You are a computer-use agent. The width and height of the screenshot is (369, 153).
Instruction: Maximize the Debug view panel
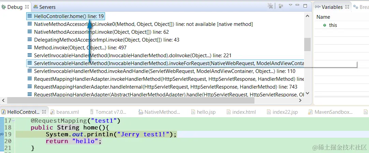[x=305, y=6]
